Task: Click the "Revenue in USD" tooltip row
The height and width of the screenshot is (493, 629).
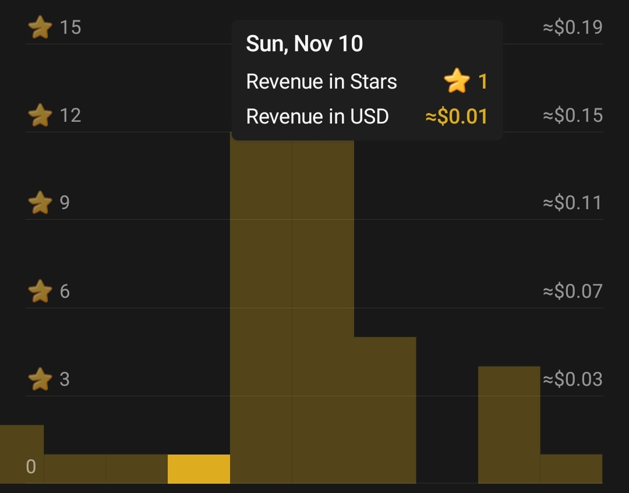Action: tap(317, 117)
